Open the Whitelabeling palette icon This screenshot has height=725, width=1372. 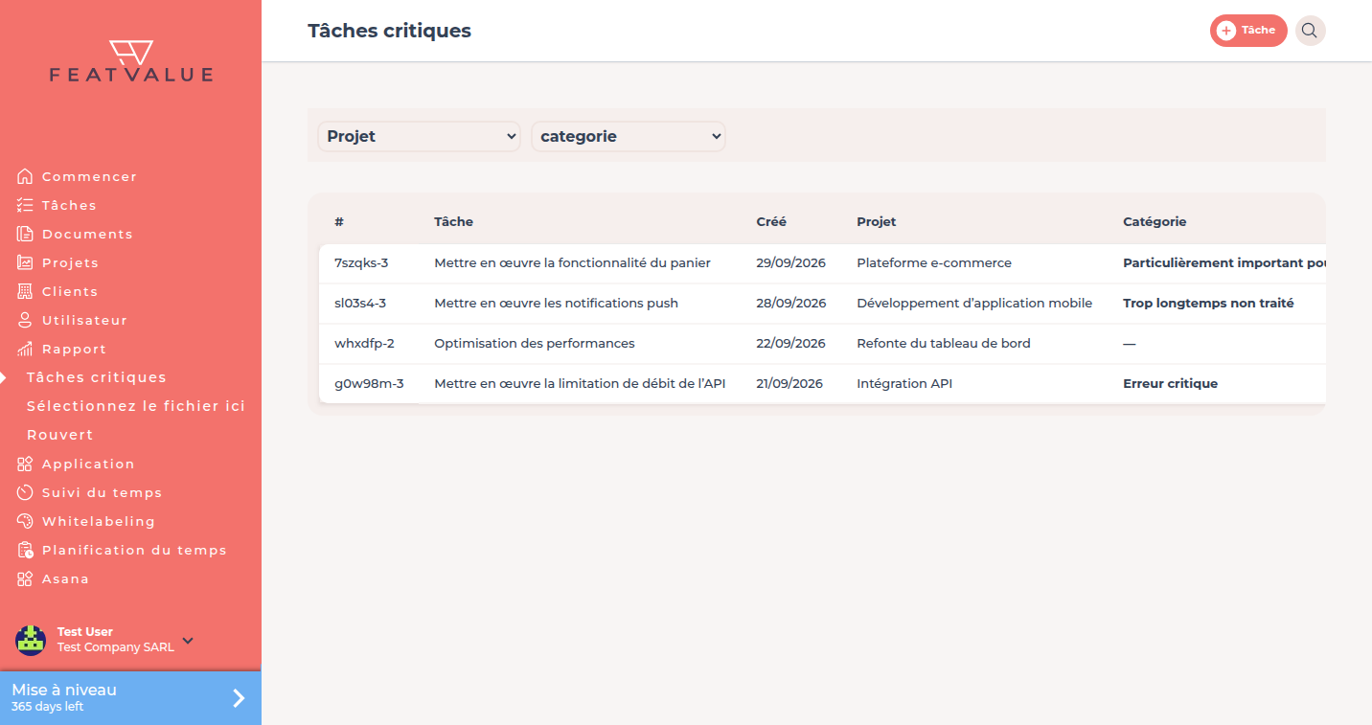[25, 521]
